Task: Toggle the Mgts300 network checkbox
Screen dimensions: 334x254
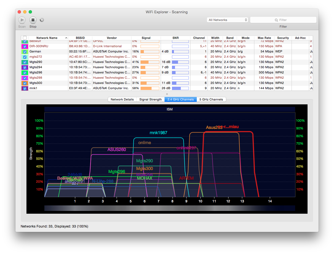Action: 25,83
